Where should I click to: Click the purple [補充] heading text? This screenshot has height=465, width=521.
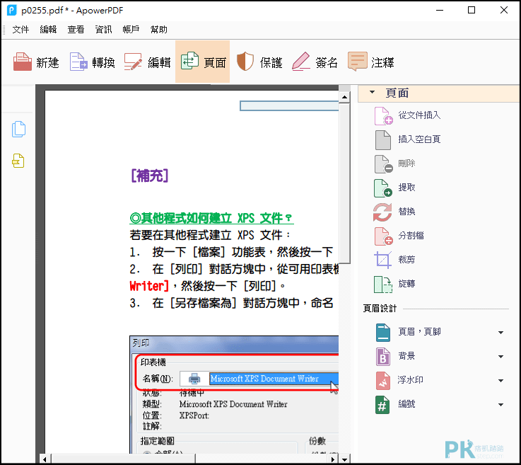point(150,176)
